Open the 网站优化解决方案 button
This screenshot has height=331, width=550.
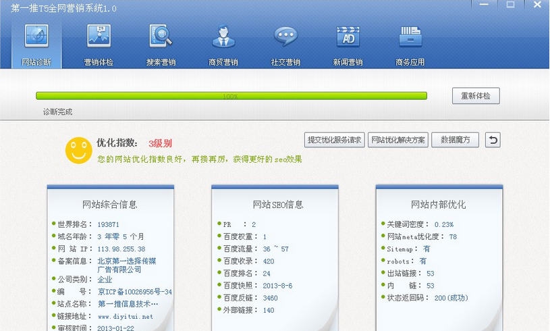pos(397,140)
